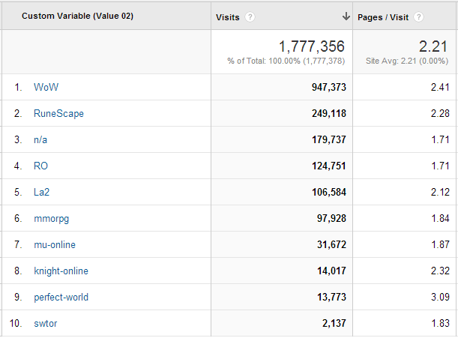Toggle sort arrow in Visits column
458x338 pixels.
click(x=346, y=16)
